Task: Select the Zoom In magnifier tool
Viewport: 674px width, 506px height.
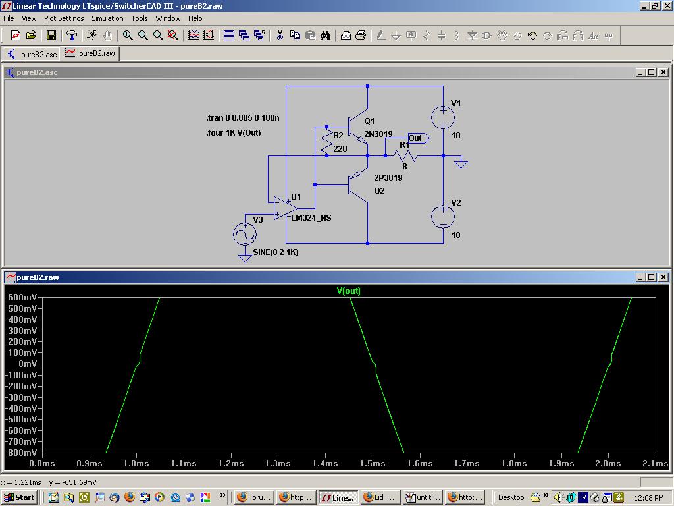Action: pyautogui.click(x=128, y=36)
